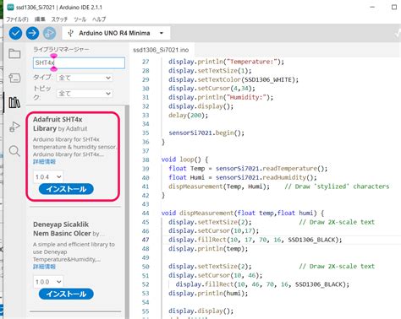Open the トピック filter dropdown
The height and width of the screenshot is (319, 401).
pyautogui.click(x=85, y=94)
